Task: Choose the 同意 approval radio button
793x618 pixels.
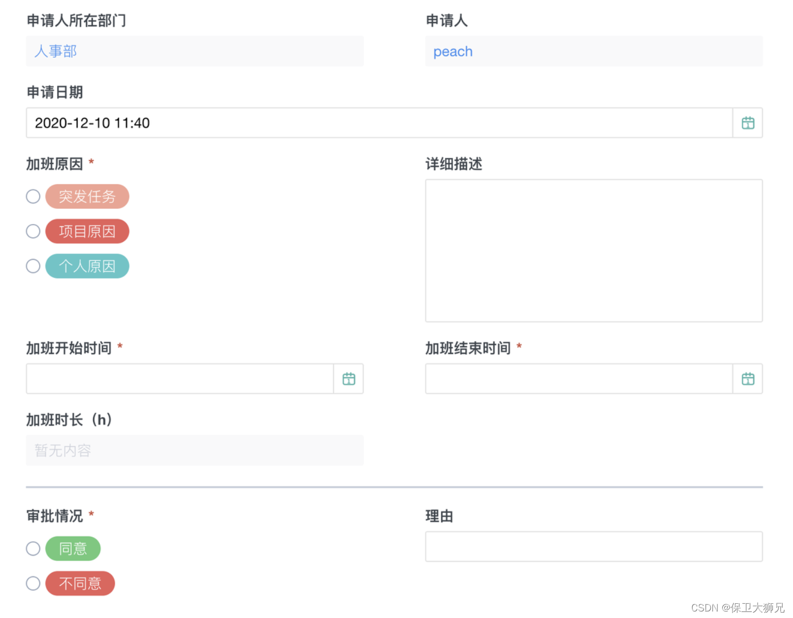Action: [33, 548]
